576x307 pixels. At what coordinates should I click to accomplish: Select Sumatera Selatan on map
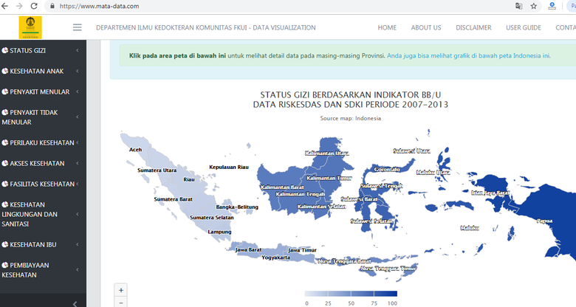(212, 218)
